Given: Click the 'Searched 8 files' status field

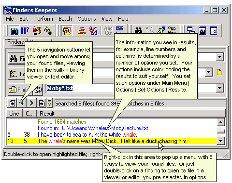Looking at the screenshot, I should [140, 104].
